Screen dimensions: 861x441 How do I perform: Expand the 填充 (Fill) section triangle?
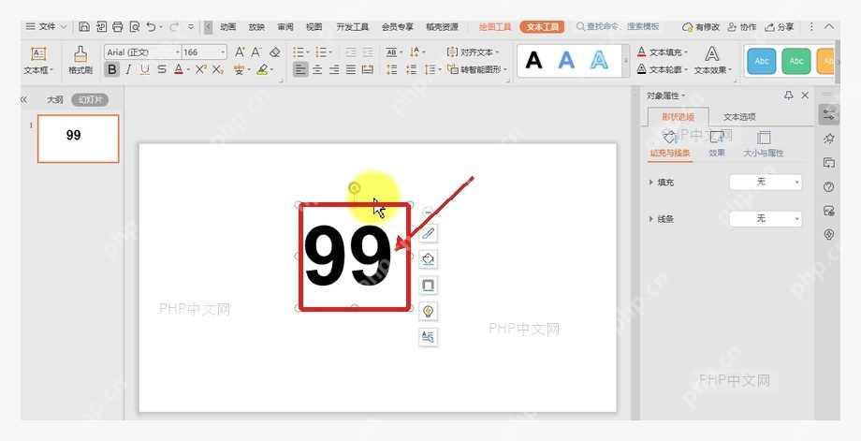tap(651, 182)
